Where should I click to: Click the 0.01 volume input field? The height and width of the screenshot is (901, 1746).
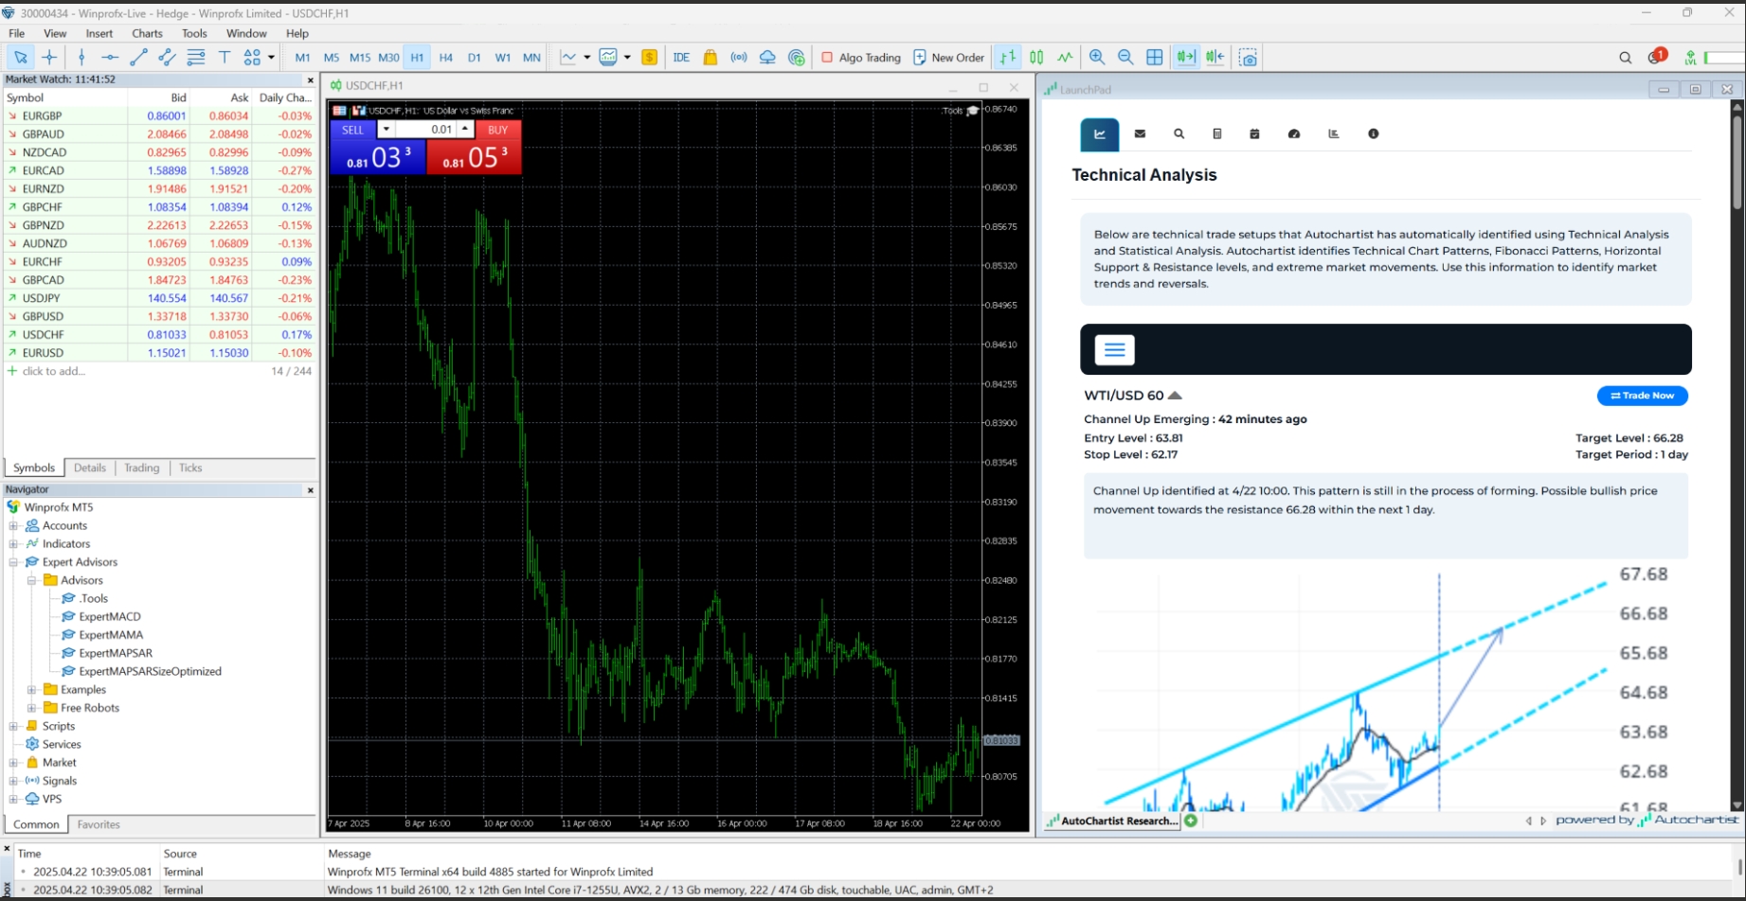point(426,130)
